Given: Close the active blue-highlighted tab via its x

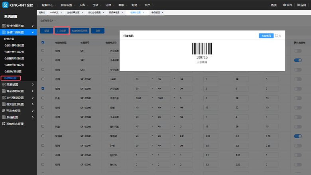Looking at the screenshot, I should 144,12.
